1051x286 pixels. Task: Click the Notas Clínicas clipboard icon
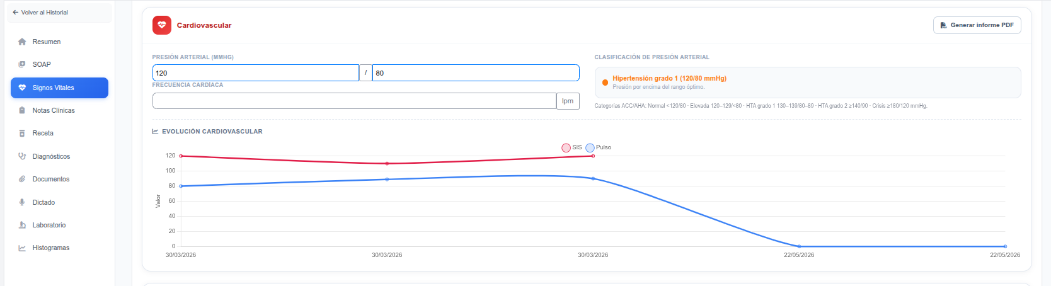22,110
